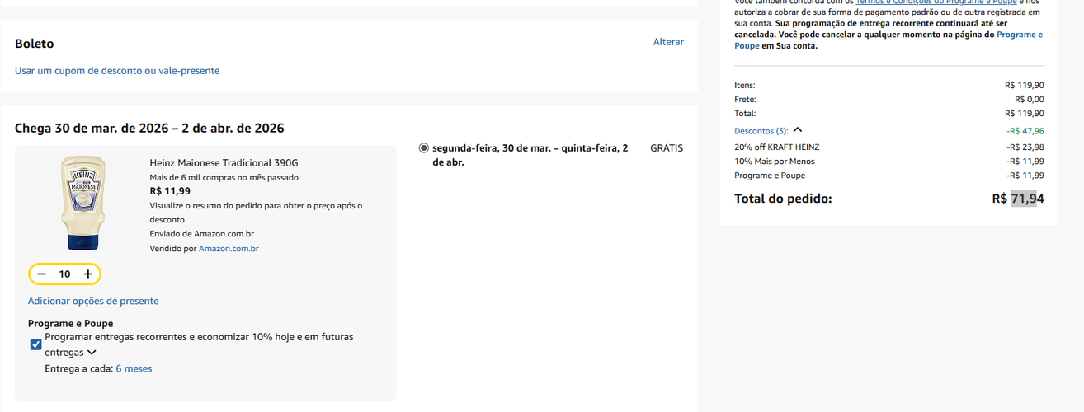Increase quantity with the plus icon

pyautogui.click(x=88, y=274)
